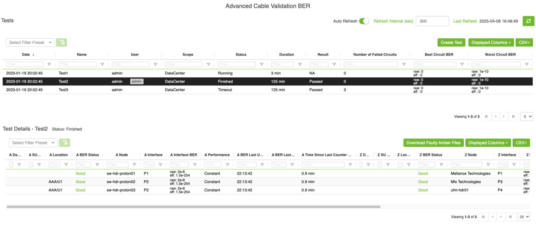
Task: Expand Displayed Columns dropdown in Tests section
Action: coord(491,42)
